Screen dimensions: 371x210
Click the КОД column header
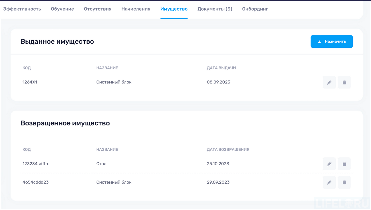tap(27, 68)
